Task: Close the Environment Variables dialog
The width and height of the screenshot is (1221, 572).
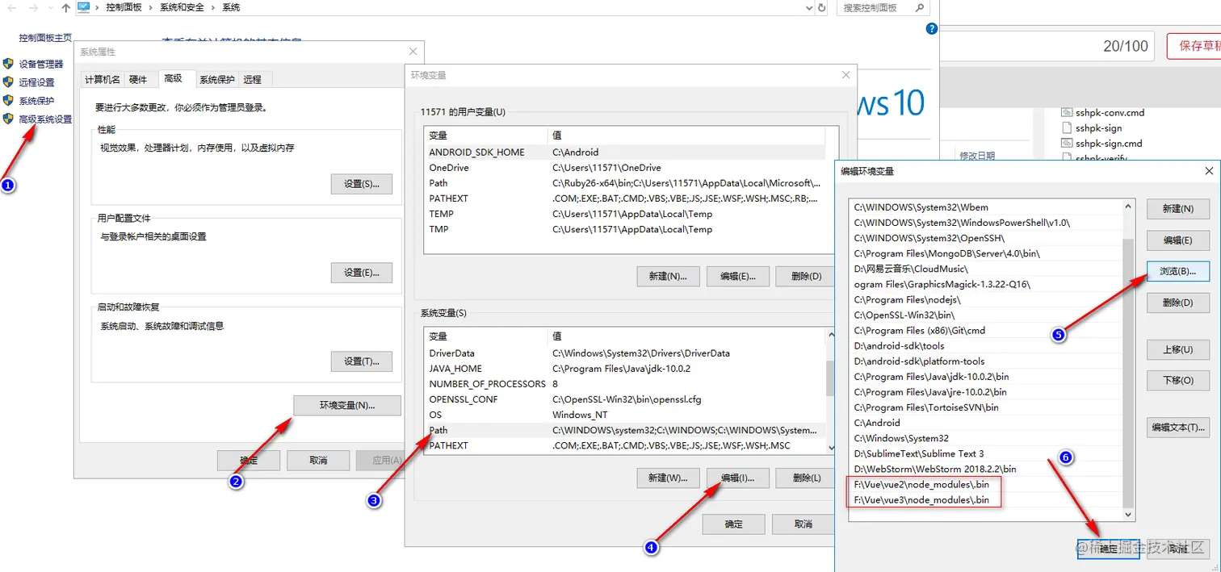Action: click(846, 75)
